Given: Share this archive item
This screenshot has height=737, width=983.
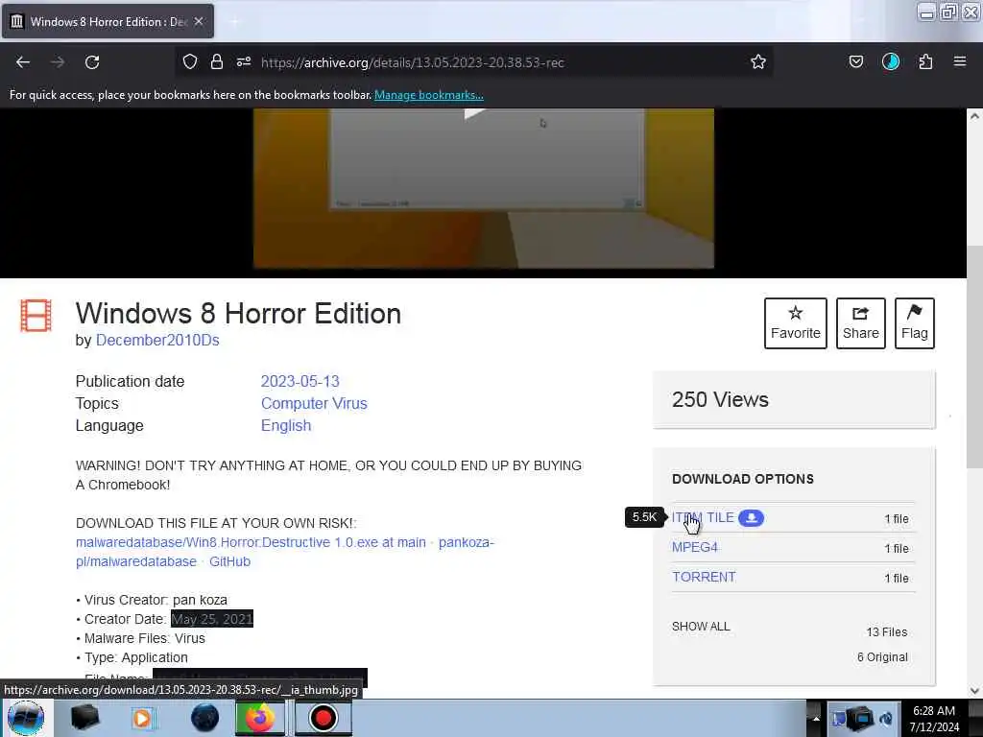Looking at the screenshot, I should tap(861, 323).
